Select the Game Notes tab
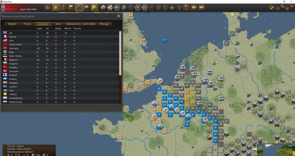Screen dimensions: 295x156 click(x=89, y=24)
